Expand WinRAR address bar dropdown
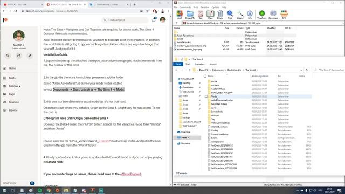This screenshot has width=345, height=194. point(343,23)
